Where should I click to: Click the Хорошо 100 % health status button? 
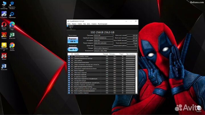73,40
